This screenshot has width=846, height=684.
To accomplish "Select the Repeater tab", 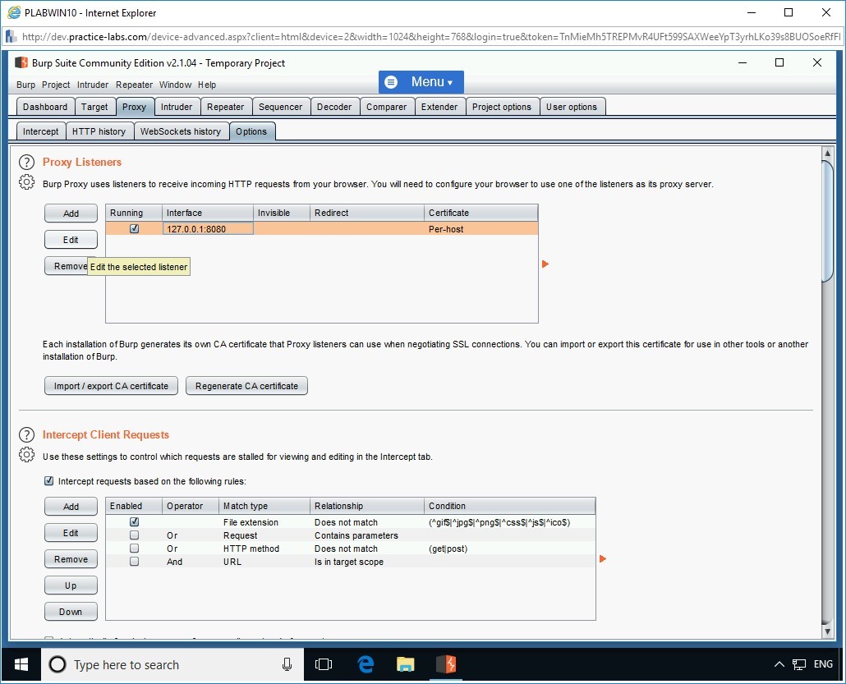I will coord(226,106).
